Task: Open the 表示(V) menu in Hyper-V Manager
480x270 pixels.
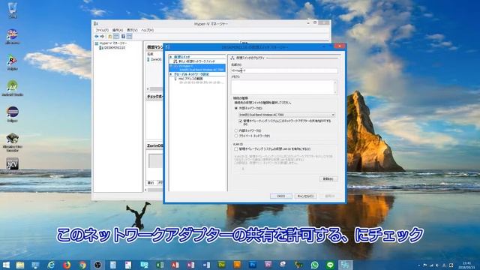Action: [x=132, y=30]
